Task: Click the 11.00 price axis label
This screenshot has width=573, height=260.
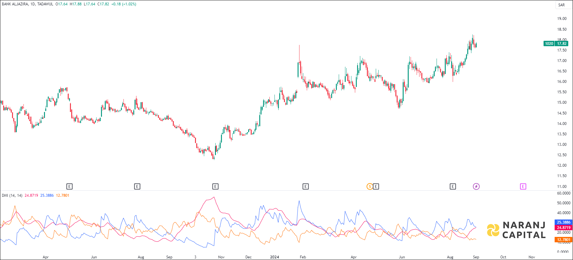Action: click(x=562, y=187)
